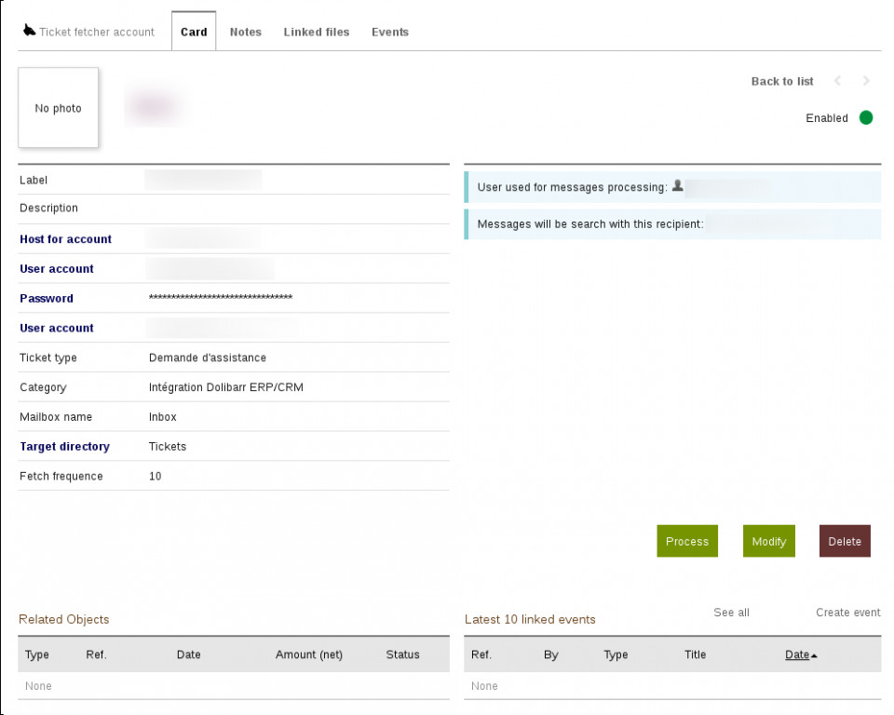This screenshot has width=894, height=715.
Task: Click the Enabled status text
Action: pyautogui.click(x=827, y=118)
